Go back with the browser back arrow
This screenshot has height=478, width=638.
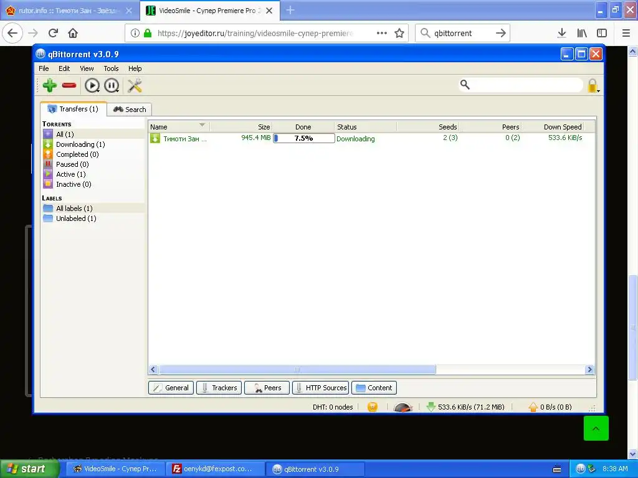(12, 33)
